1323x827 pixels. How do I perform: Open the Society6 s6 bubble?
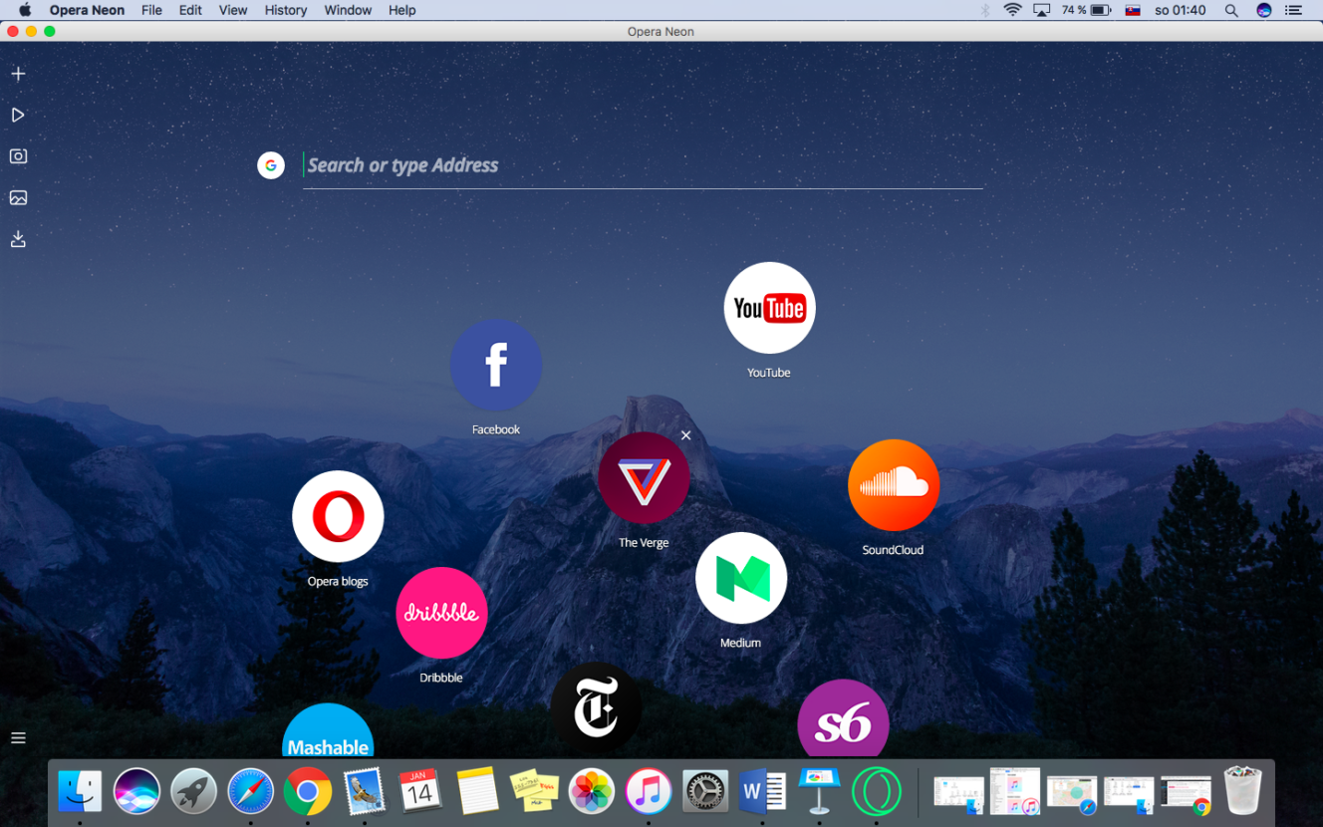click(843, 720)
